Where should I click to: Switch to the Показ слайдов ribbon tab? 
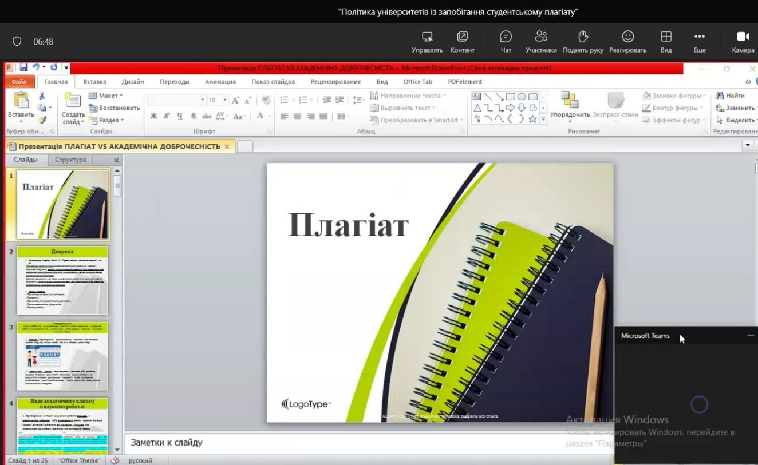273,82
